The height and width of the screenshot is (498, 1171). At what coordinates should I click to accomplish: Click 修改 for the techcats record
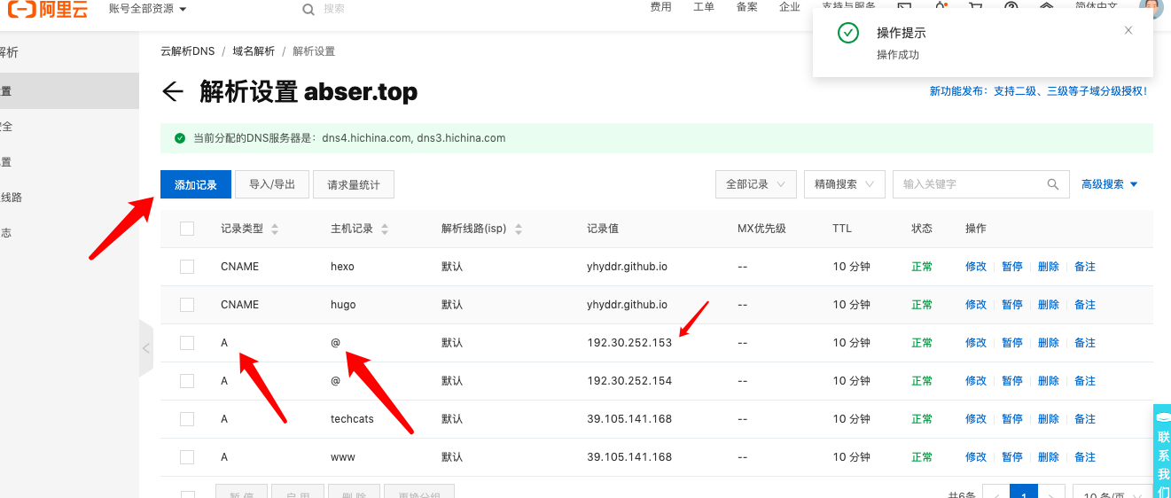tap(976, 419)
